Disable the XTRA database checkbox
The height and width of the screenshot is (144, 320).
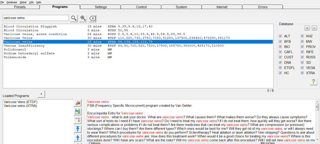point(302,73)
